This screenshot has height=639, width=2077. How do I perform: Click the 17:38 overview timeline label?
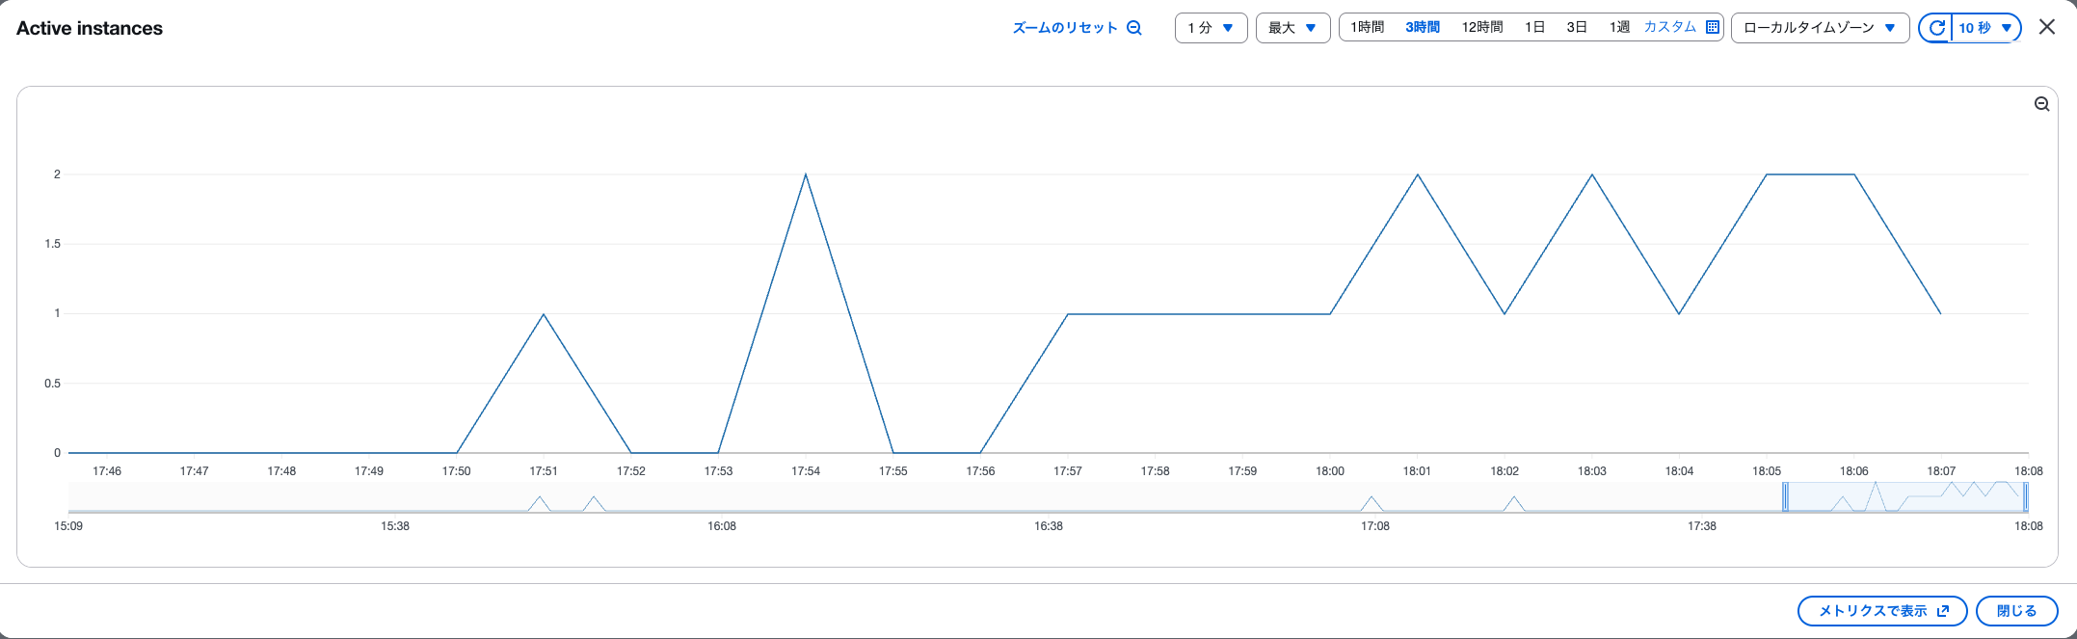click(1702, 526)
